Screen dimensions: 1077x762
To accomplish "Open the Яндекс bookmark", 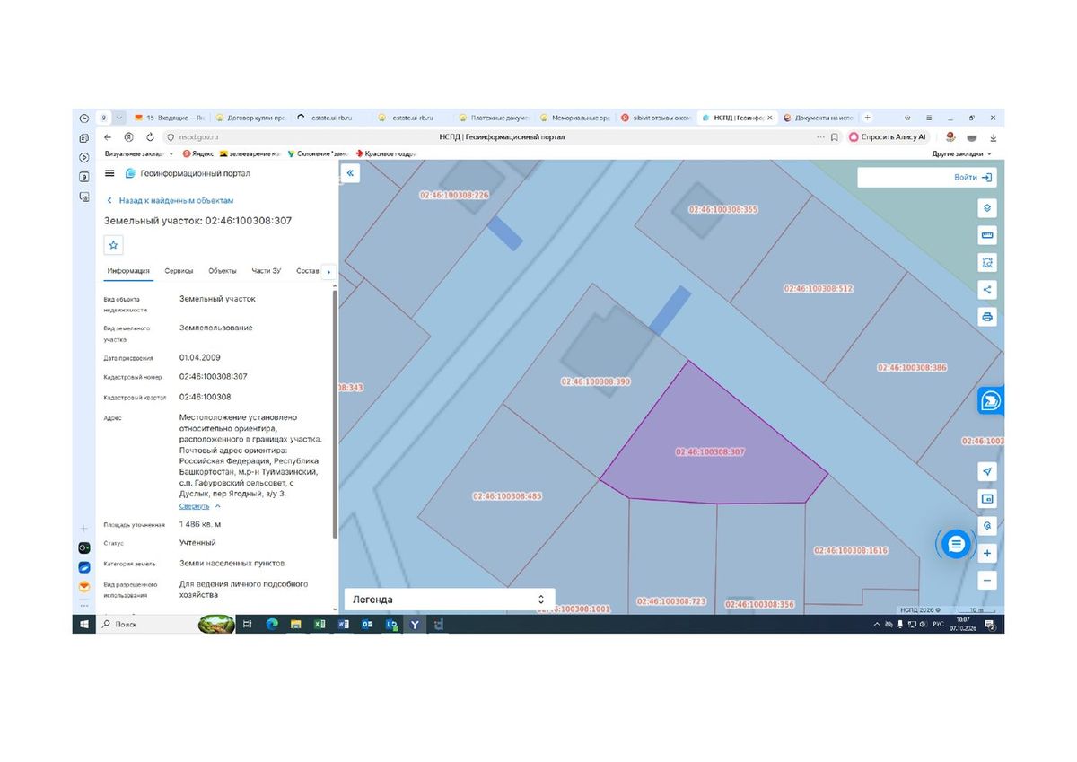I will coord(197,154).
